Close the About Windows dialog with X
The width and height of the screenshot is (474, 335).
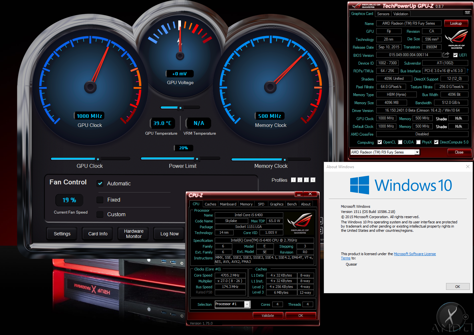coord(468,167)
